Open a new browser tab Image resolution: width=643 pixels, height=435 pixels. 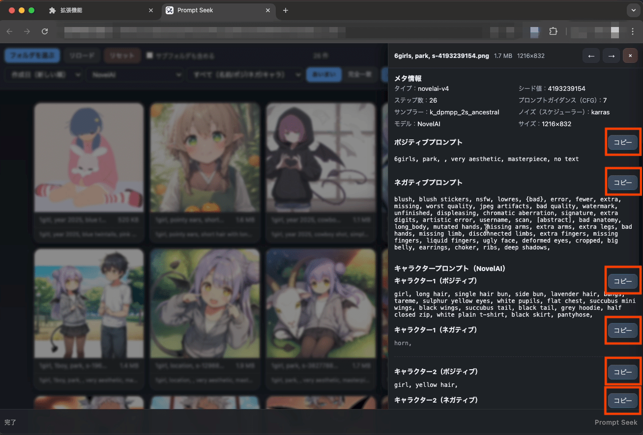click(286, 10)
